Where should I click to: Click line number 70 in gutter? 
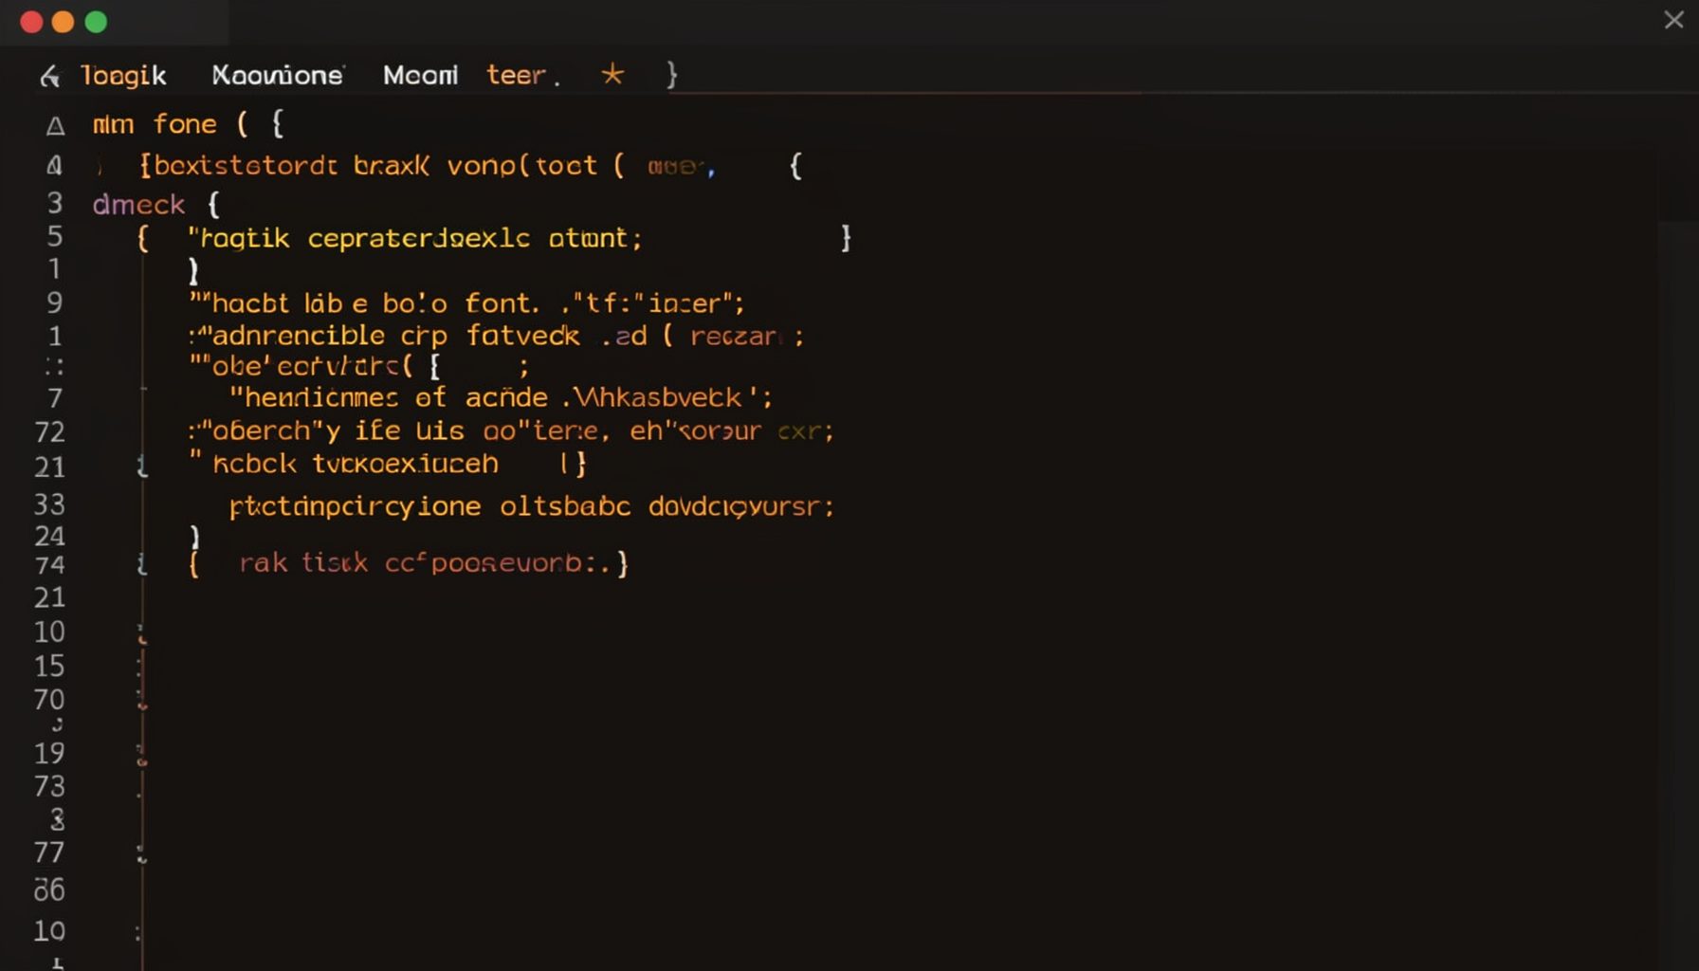[49, 700]
